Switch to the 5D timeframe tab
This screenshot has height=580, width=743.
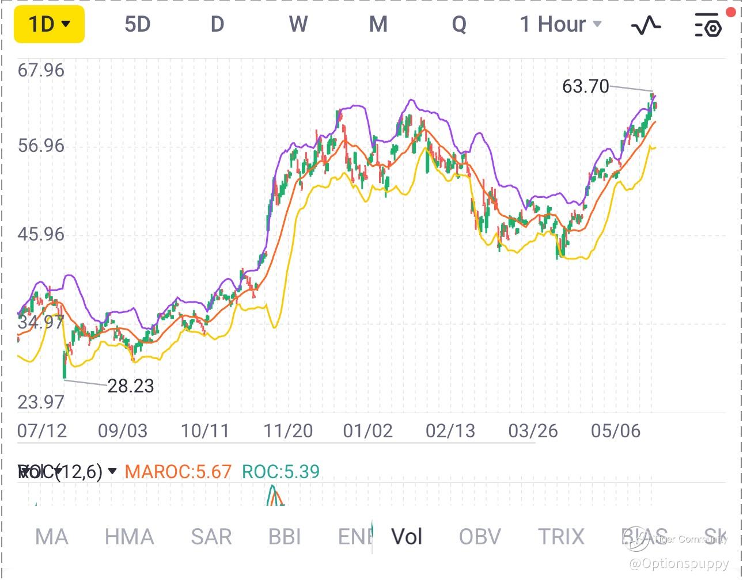coord(137,25)
